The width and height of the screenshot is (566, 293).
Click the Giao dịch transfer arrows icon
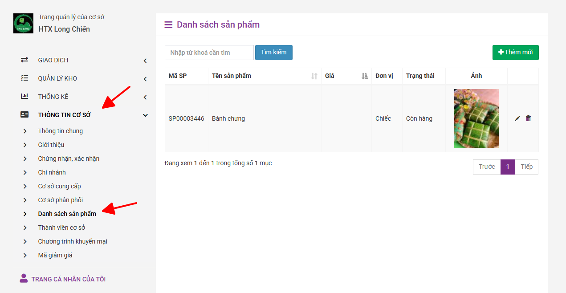24,60
